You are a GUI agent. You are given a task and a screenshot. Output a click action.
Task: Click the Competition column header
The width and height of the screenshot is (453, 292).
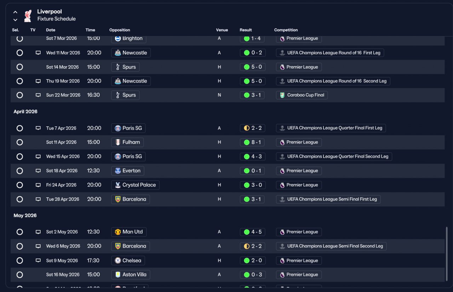(x=286, y=30)
